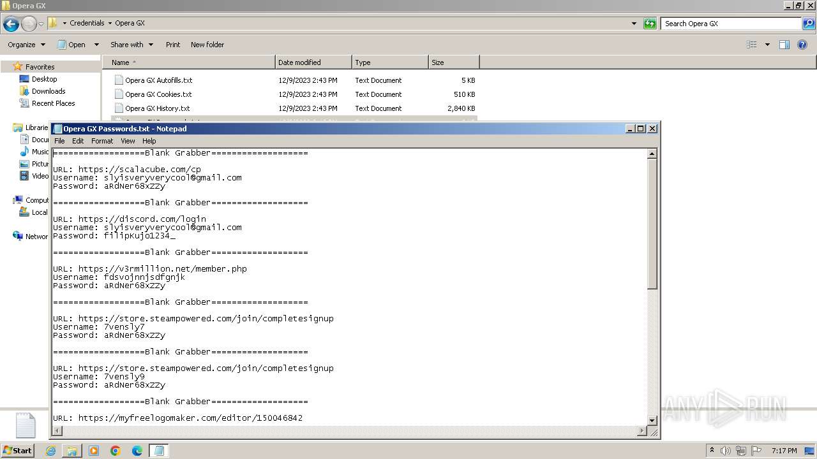The width and height of the screenshot is (817, 459).
Task: Launch Microsoft Edge from the taskbar
Action: pyautogui.click(x=137, y=451)
